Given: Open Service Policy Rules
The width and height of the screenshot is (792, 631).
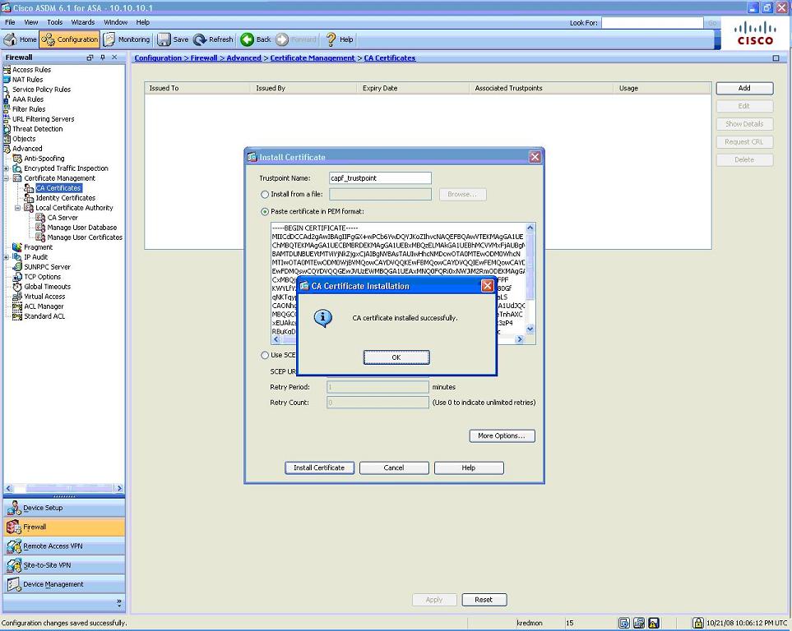Looking at the screenshot, I should pyautogui.click(x=41, y=90).
